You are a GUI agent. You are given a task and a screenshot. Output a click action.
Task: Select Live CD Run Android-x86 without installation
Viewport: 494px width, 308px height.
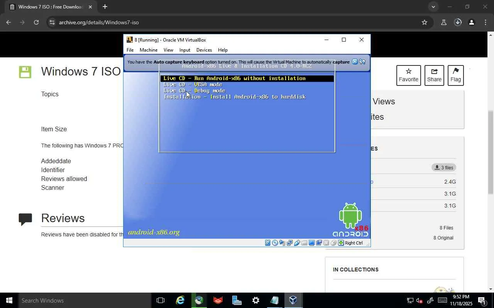[x=247, y=79]
